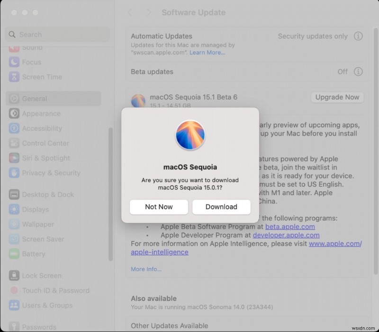The image size is (379, 332).
Task: Select the Focus moon icon
Action: click(14, 62)
